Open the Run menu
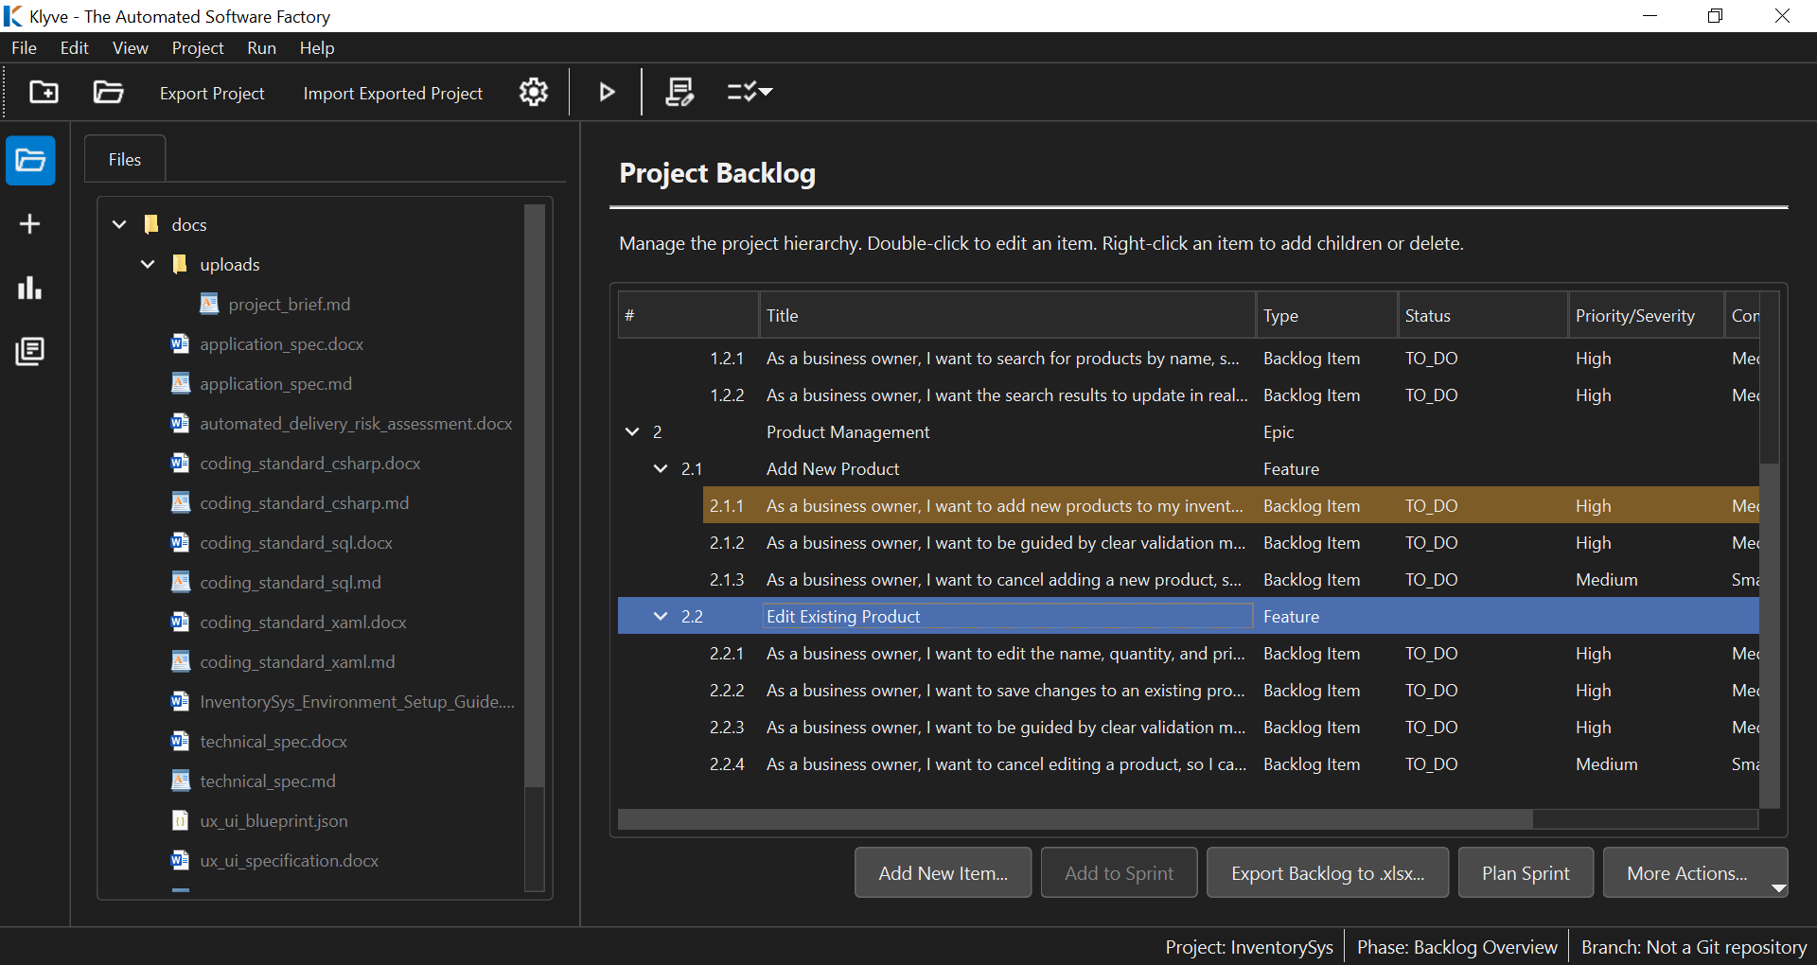1817x965 pixels. 261,48
